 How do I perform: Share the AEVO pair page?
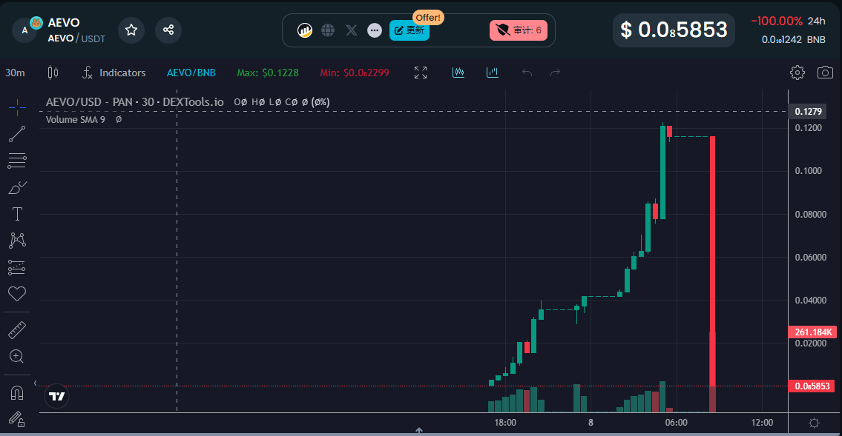coord(168,30)
